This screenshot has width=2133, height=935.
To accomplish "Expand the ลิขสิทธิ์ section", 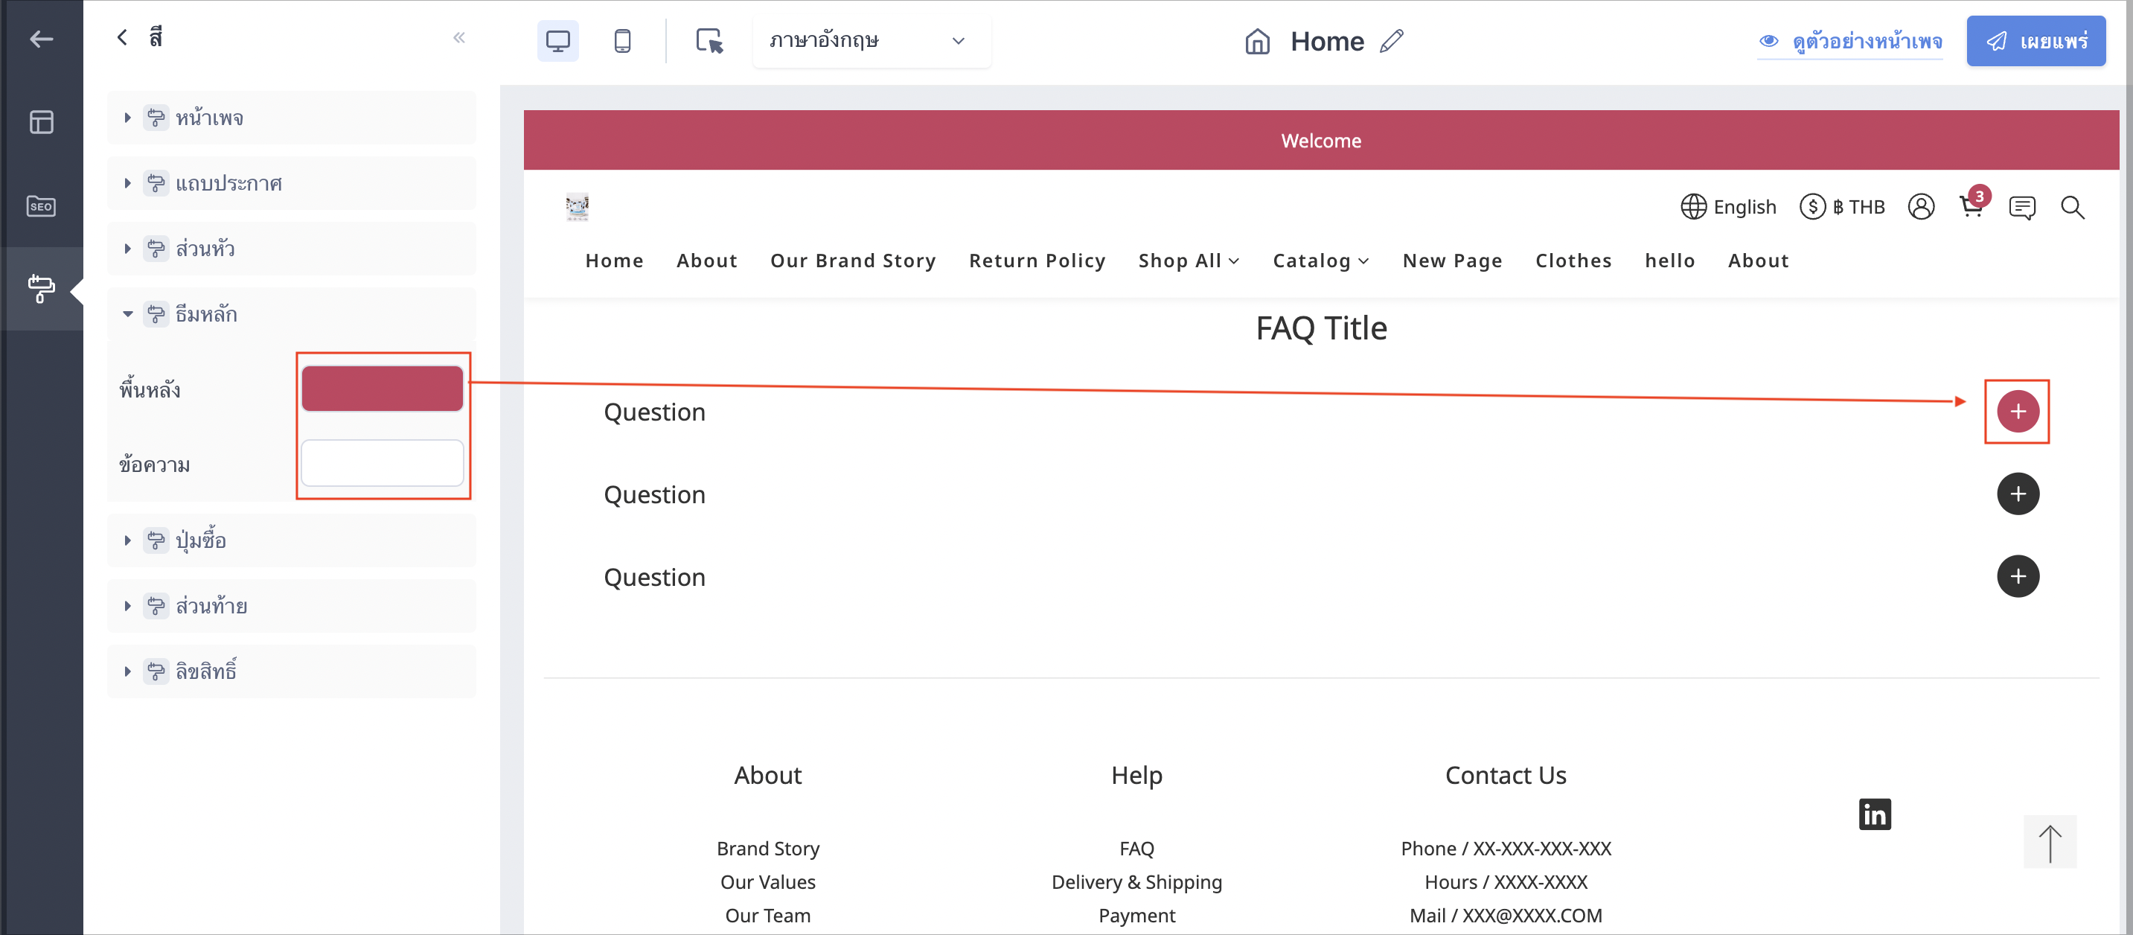I will pos(292,671).
